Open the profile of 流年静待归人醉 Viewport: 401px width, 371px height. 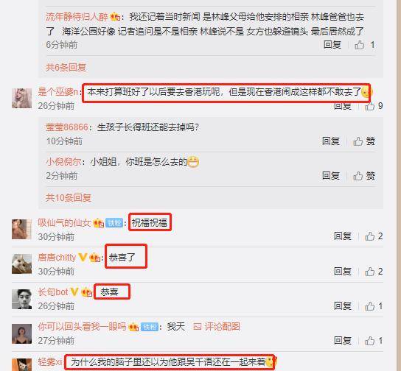(x=77, y=17)
